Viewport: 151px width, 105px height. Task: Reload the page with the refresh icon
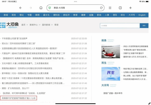[x=101, y=8]
